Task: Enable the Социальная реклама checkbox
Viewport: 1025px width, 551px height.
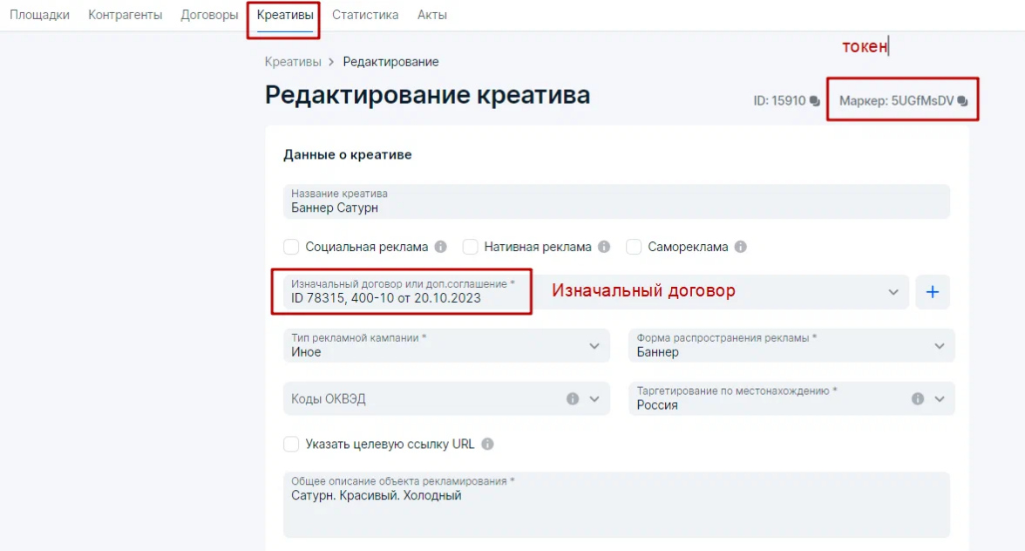Action: coord(291,247)
